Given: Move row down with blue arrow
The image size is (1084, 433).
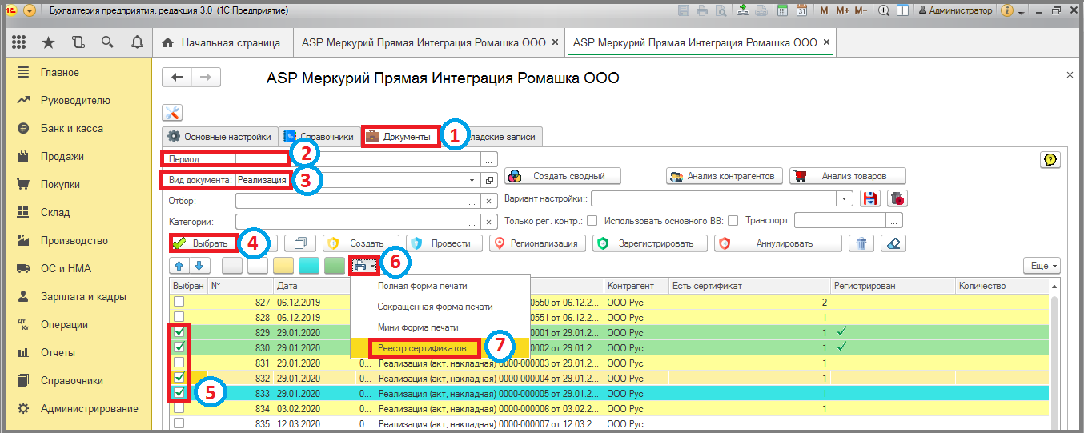Looking at the screenshot, I should [199, 265].
